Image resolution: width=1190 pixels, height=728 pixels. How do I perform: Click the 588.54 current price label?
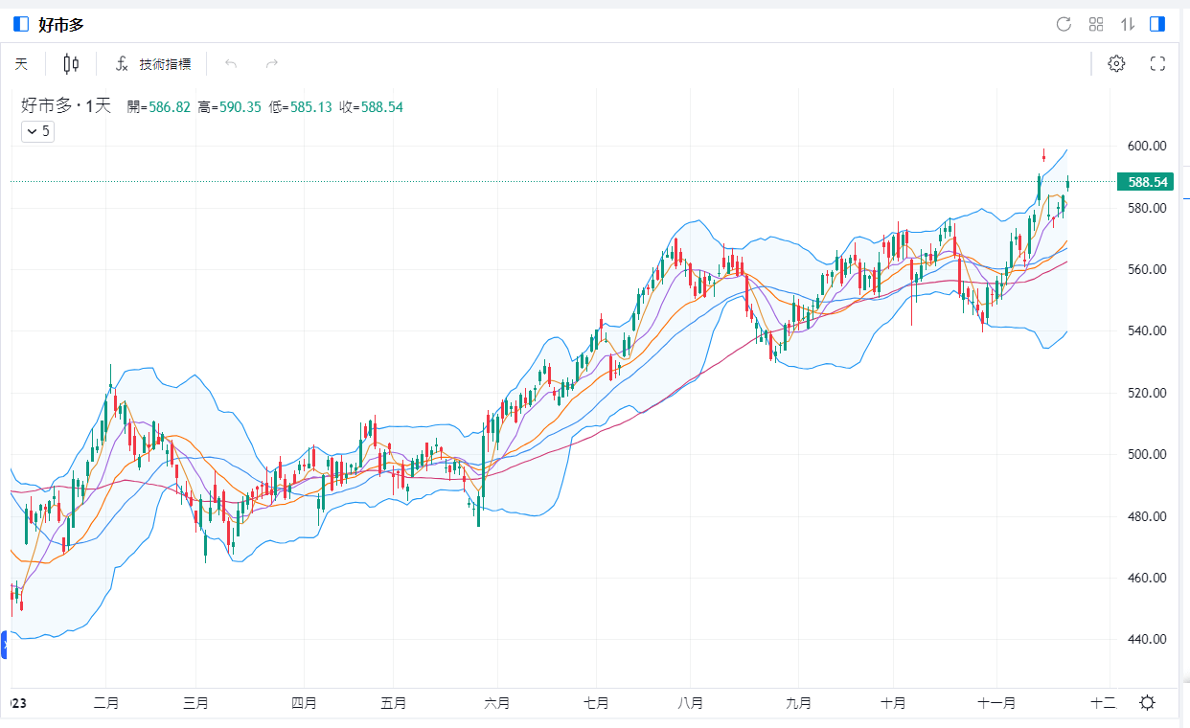click(x=1147, y=182)
